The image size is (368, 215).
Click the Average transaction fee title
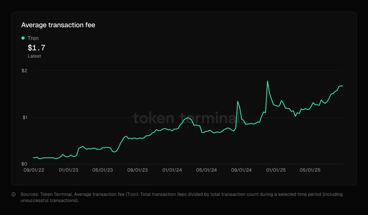point(58,25)
